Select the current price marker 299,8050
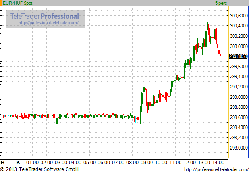Image resolution: width=249 pixels, height=173 pixels. click(238, 56)
